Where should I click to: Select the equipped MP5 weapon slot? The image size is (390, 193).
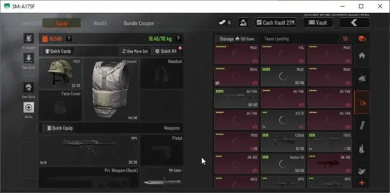pyautogui.click(x=89, y=150)
